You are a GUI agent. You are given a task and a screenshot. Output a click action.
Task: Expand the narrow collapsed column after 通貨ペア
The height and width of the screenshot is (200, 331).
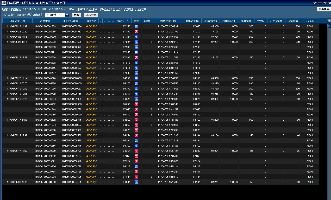click(101, 21)
